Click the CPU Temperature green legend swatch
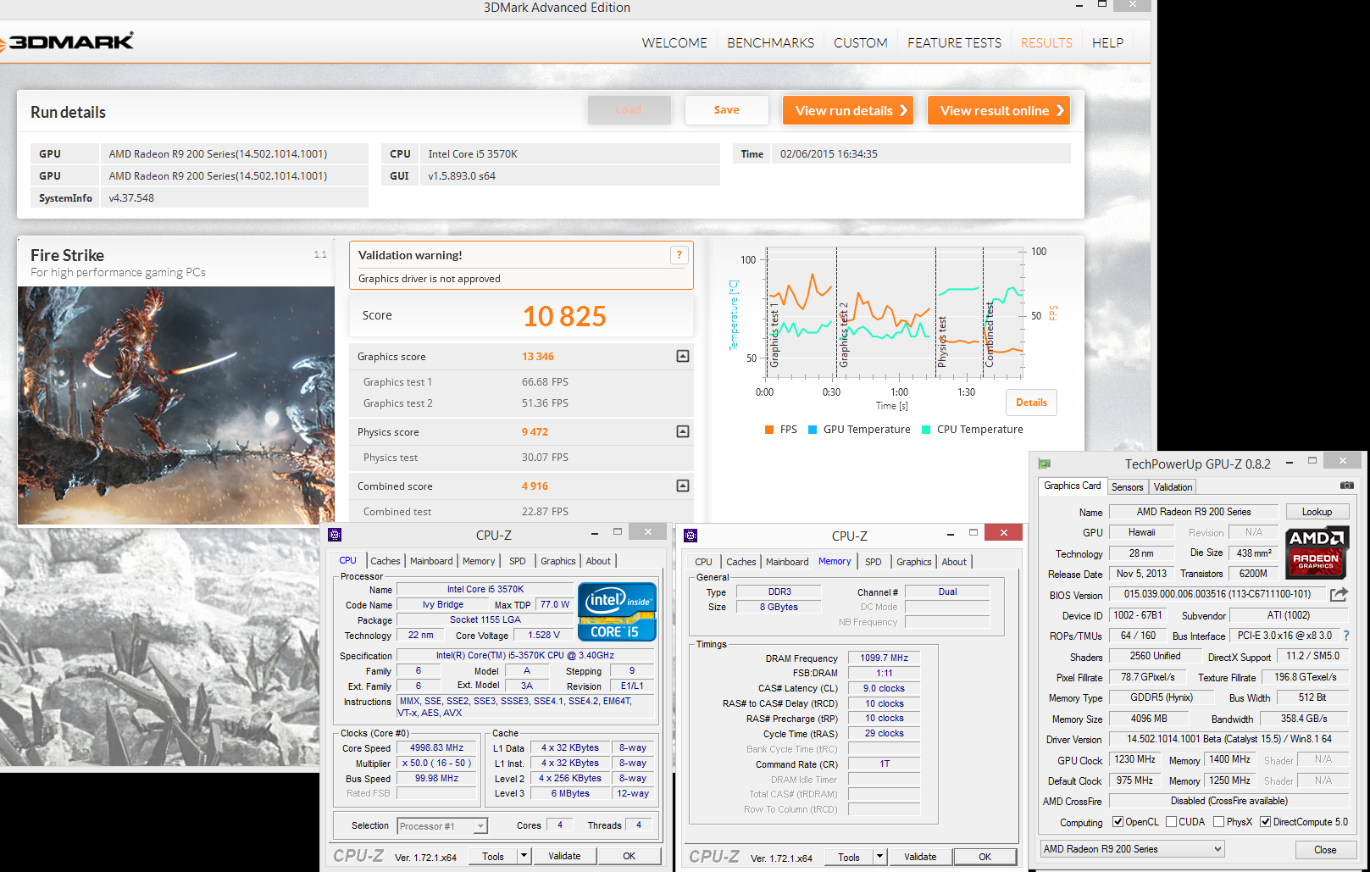Image resolution: width=1370 pixels, height=872 pixels. pos(926,430)
